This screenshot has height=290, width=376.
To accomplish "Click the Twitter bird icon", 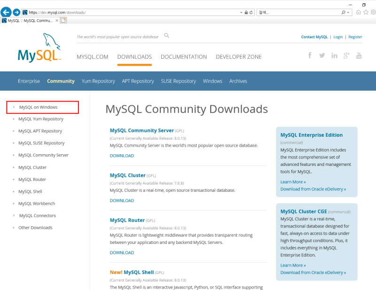I will [322, 55].
